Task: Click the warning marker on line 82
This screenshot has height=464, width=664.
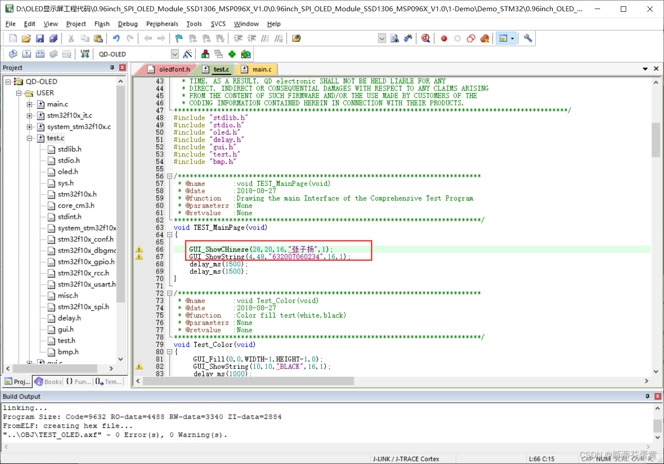Action: [x=139, y=366]
